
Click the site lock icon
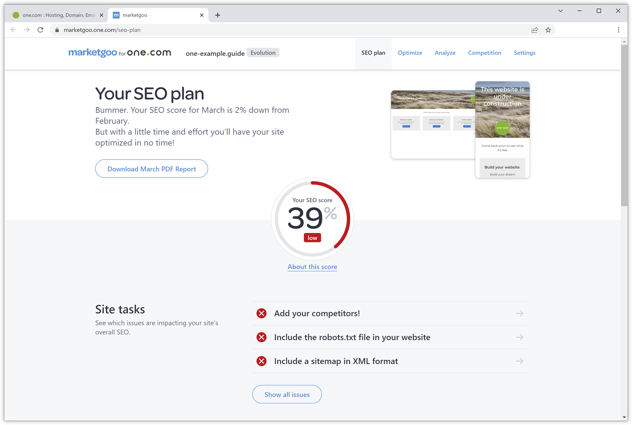57,30
